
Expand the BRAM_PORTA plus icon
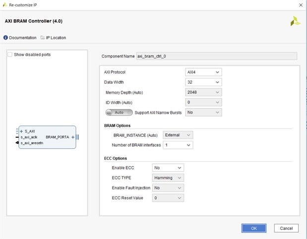tap(72, 137)
